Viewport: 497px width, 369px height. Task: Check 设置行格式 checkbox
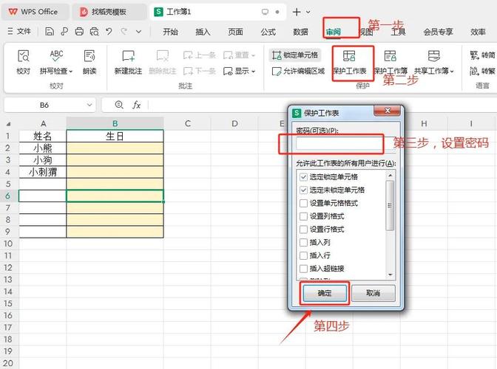tap(303, 230)
